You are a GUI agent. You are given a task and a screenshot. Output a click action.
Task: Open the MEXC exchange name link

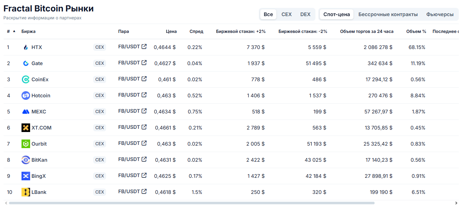pyautogui.click(x=39, y=112)
